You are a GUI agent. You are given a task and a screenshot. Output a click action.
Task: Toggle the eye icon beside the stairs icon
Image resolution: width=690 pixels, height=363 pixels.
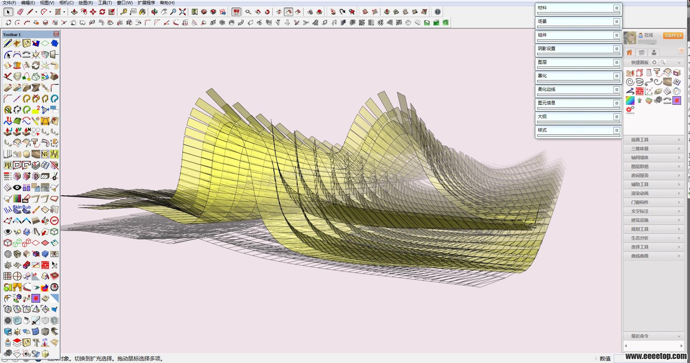pyautogui.click(x=17, y=187)
